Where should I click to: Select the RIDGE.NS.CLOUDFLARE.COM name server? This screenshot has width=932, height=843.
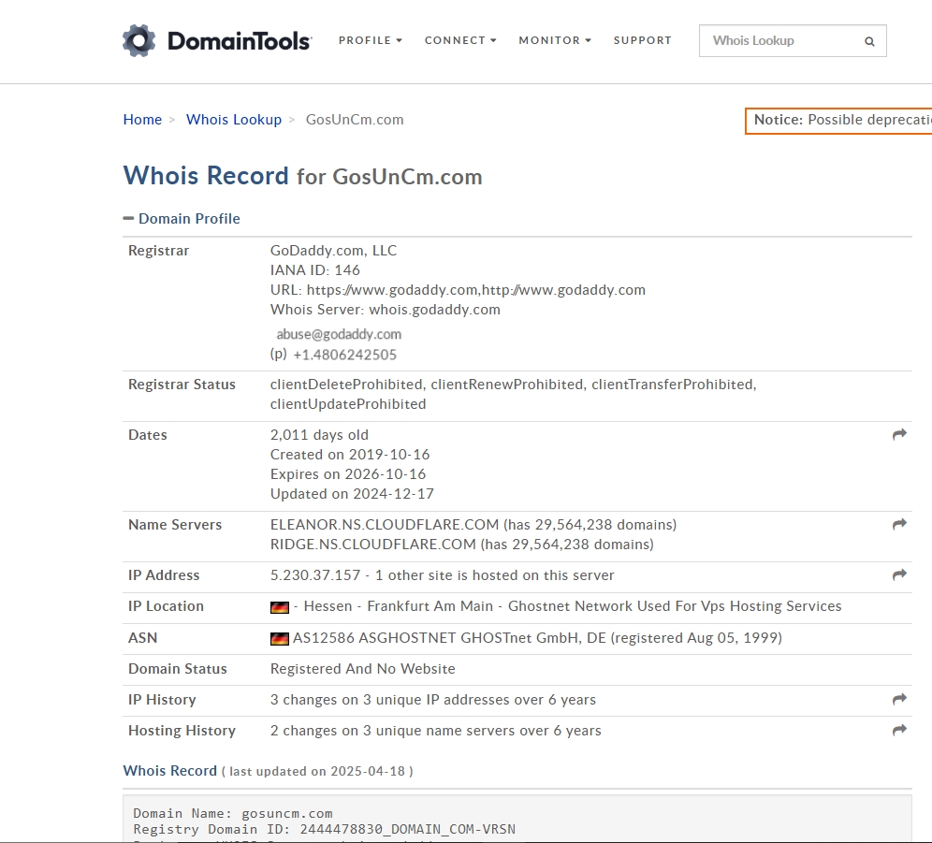[x=373, y=544]
